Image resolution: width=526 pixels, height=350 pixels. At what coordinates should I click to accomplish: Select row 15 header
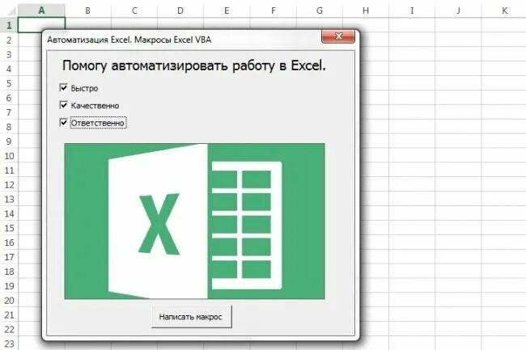pyautogui.click(x=9, y=228)
